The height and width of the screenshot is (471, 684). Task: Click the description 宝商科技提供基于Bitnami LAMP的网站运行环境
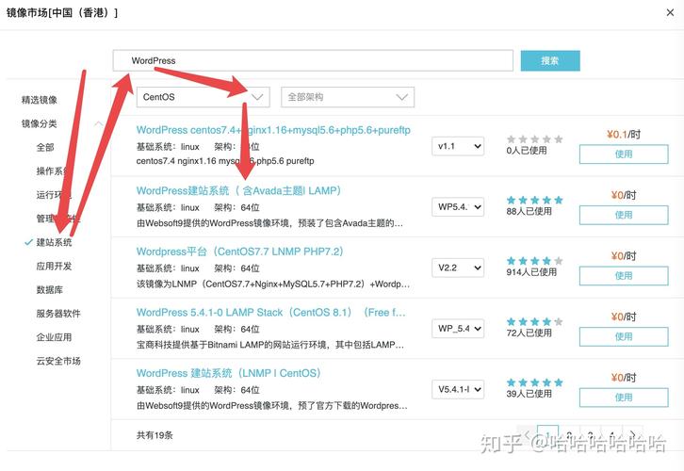270,345
